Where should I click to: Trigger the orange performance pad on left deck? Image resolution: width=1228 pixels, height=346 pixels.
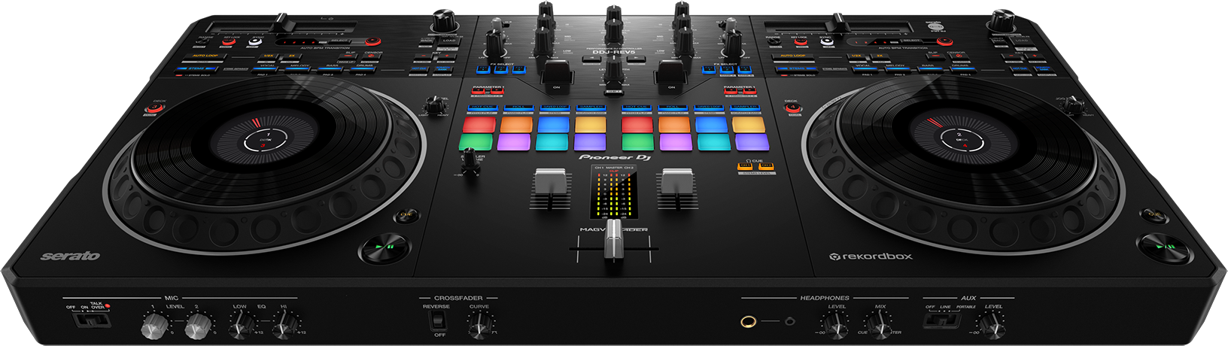(x=517, y=125)
